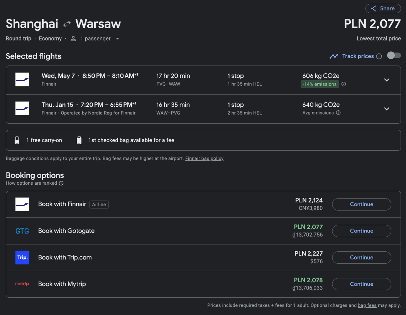406x315 pixels.
Task: Click the Avg emissions info icon
Action: tap(338, 113)
